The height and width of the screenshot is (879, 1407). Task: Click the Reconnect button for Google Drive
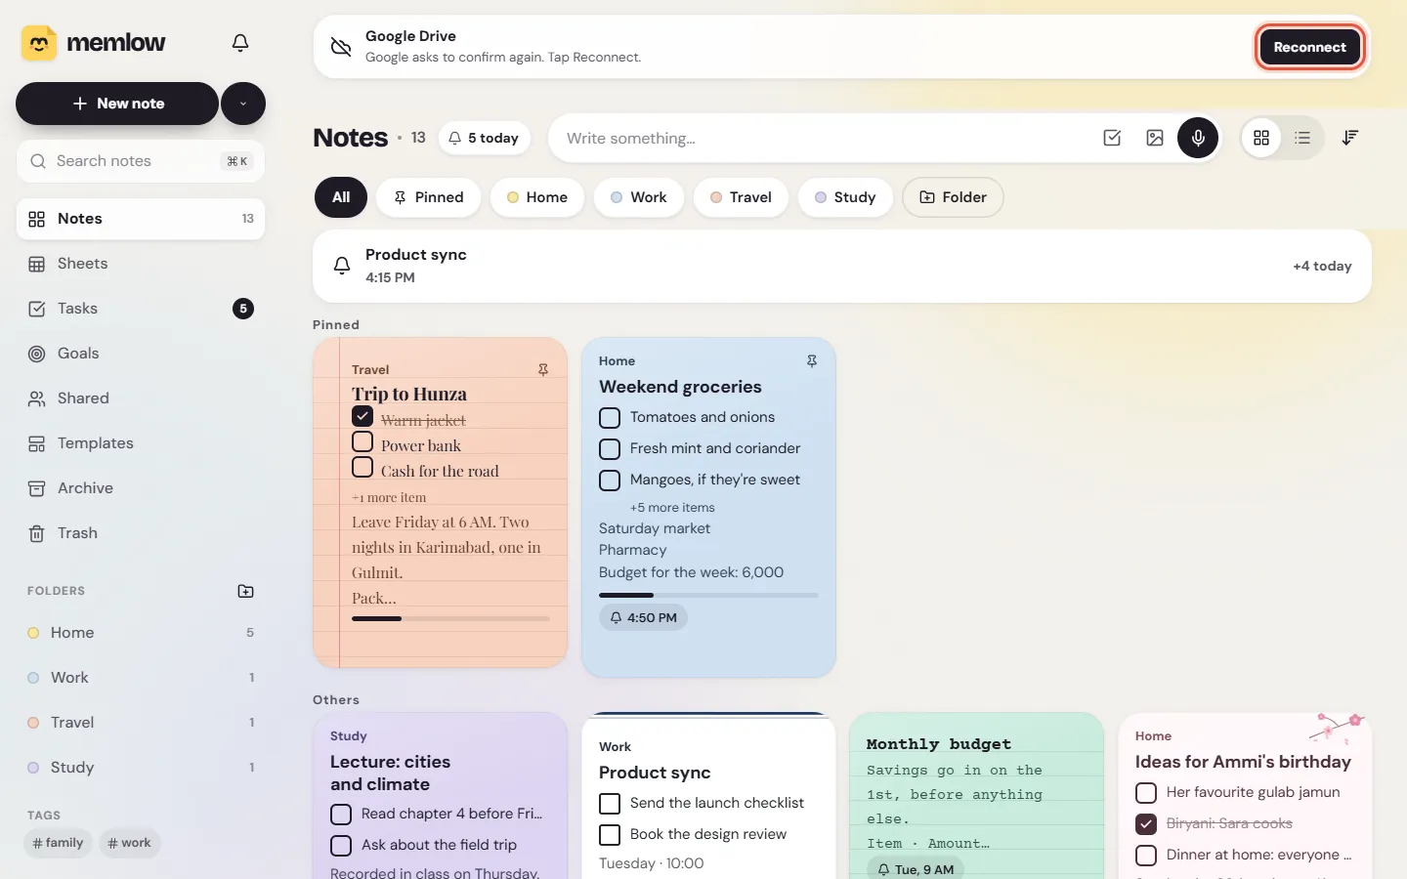tap(1309, 47)
